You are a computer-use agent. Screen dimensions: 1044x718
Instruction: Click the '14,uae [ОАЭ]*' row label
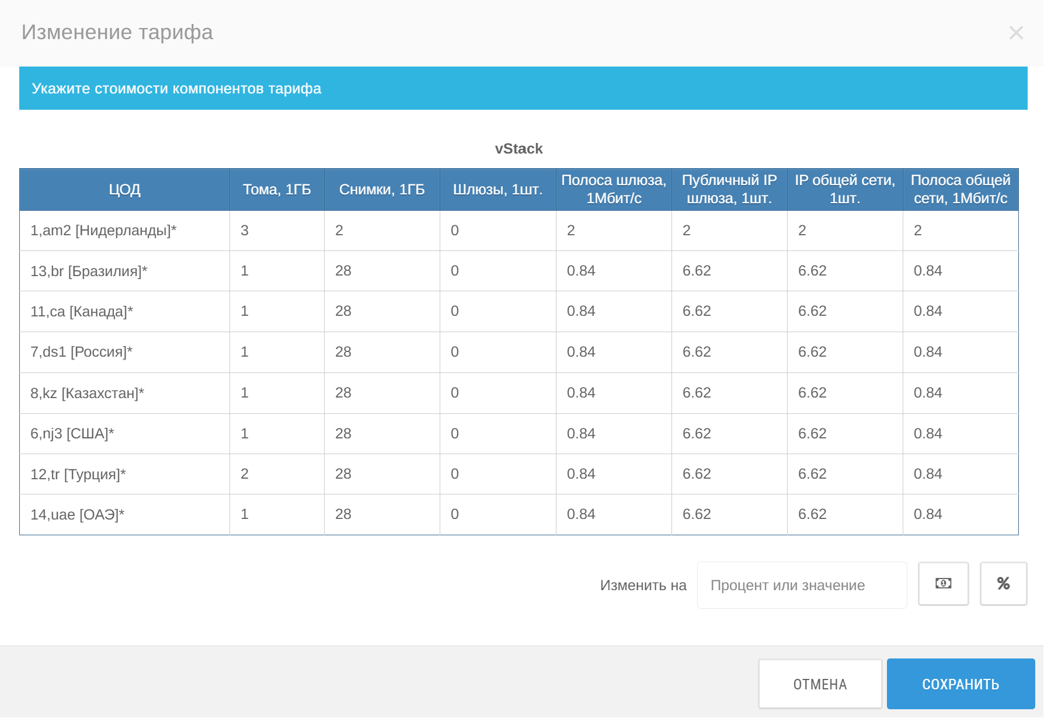click(77, 515)
